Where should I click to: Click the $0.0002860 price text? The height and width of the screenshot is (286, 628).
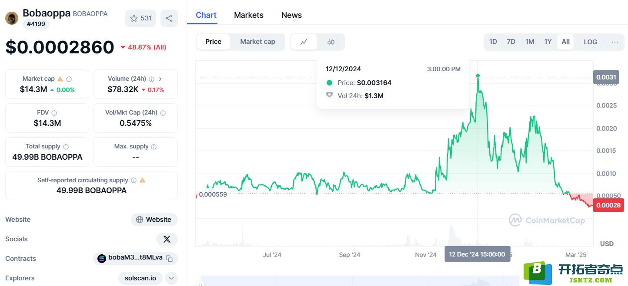point(60,47)
